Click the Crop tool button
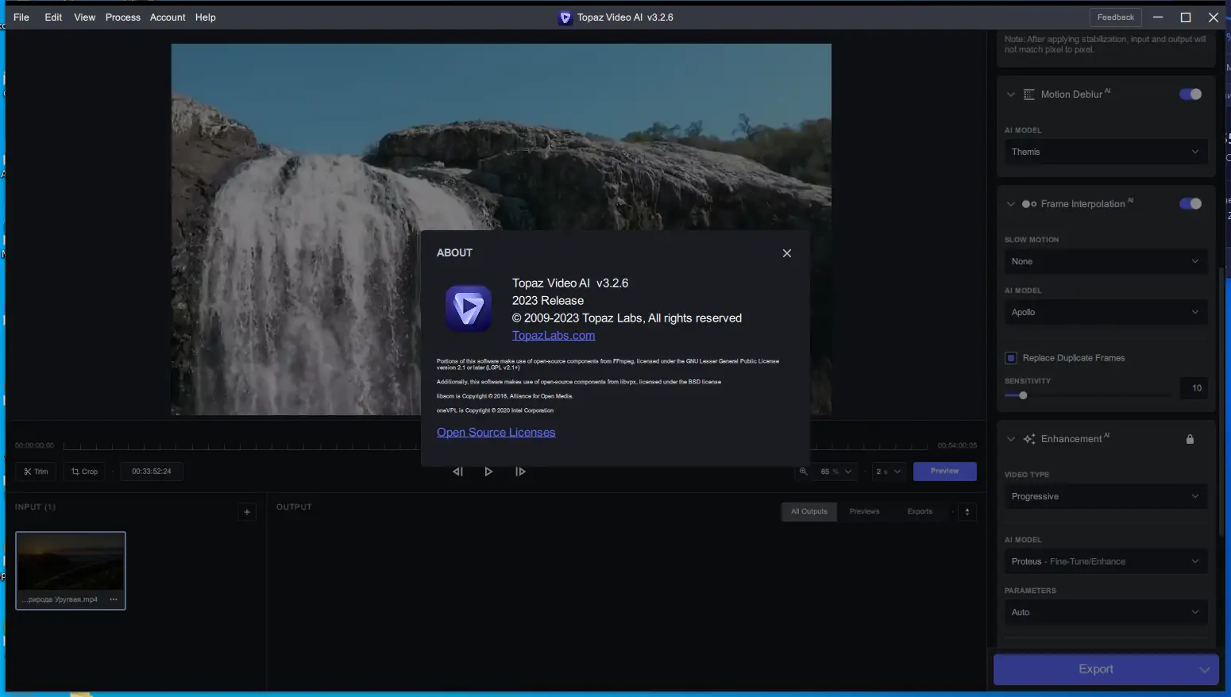This screenshot has width=1231, height=697. (84, 472)
